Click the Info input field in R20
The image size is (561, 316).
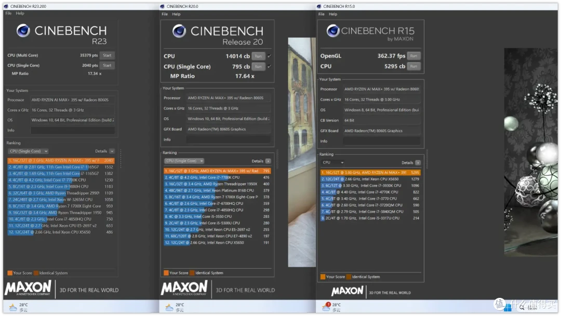click(x=228, y=140)
